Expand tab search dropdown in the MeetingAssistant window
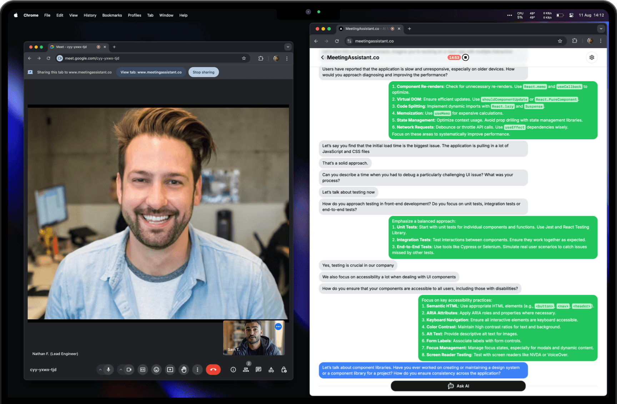Image resolution: width=617 pixels, height=404 pixels. pos(601,29)
